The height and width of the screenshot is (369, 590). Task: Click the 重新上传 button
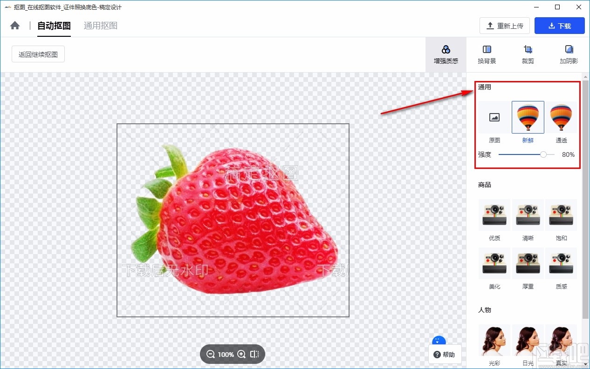pos(505,26)
